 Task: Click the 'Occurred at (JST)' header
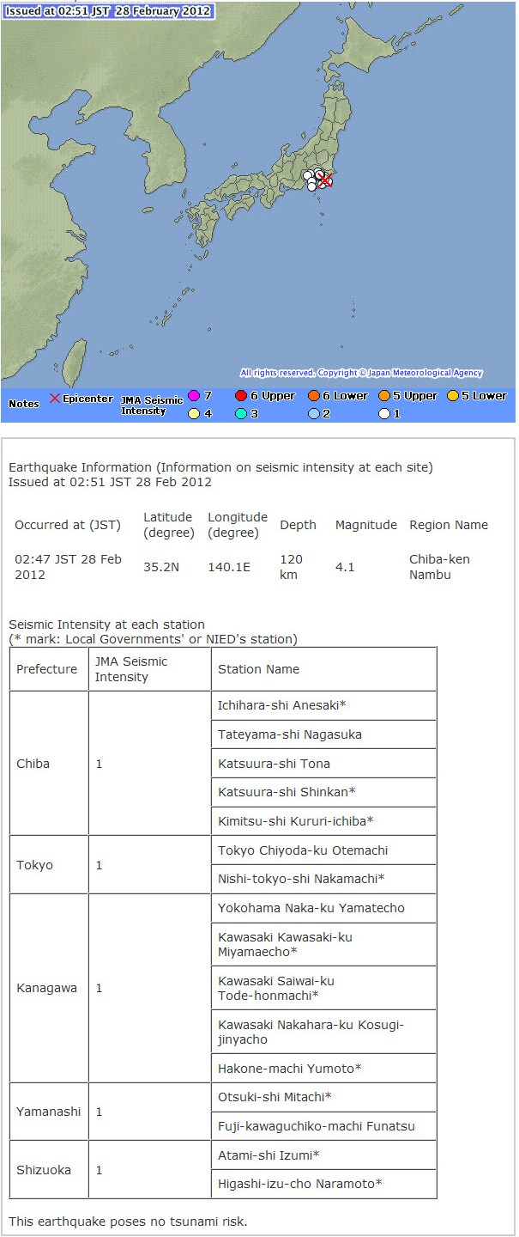click(68, 525)
